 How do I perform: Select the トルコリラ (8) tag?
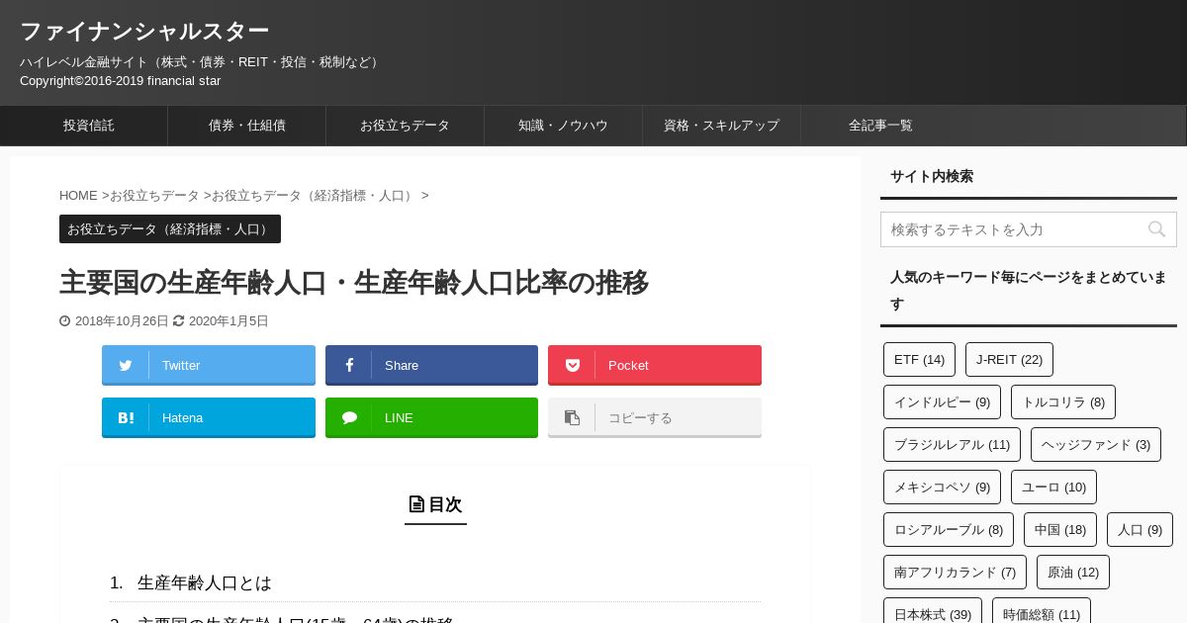click(x=1063, y=401)
